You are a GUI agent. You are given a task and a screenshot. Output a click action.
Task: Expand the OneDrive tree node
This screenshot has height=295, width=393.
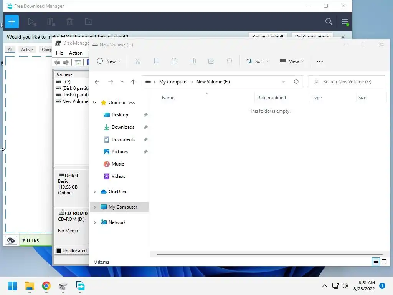pos(95,192)
